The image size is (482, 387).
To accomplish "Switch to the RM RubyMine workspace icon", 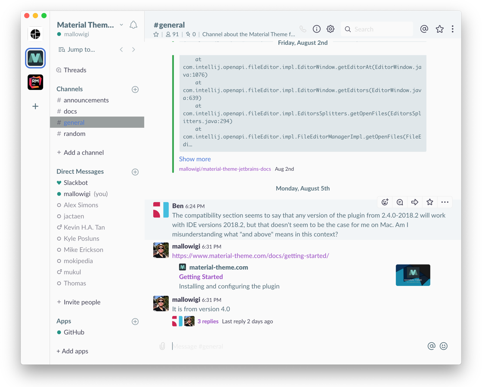I will pyautogui.click(x=35, y=82).
